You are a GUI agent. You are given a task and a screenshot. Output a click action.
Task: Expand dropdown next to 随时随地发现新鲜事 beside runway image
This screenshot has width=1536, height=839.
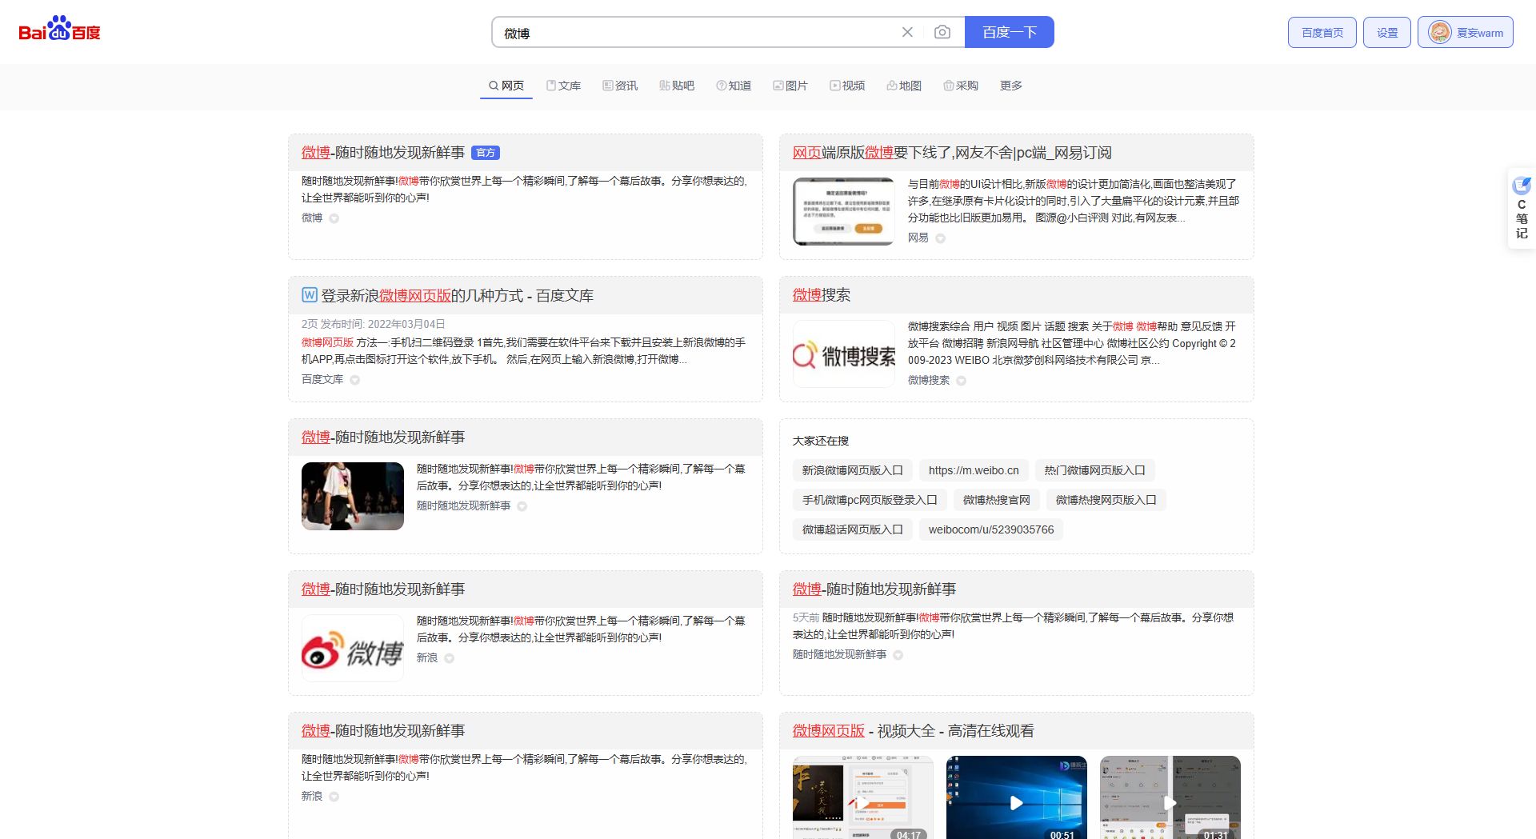coord(522,506)
